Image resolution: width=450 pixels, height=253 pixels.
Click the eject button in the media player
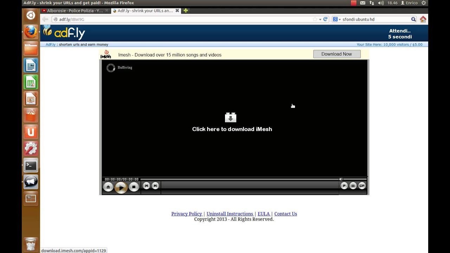[108, 187]
